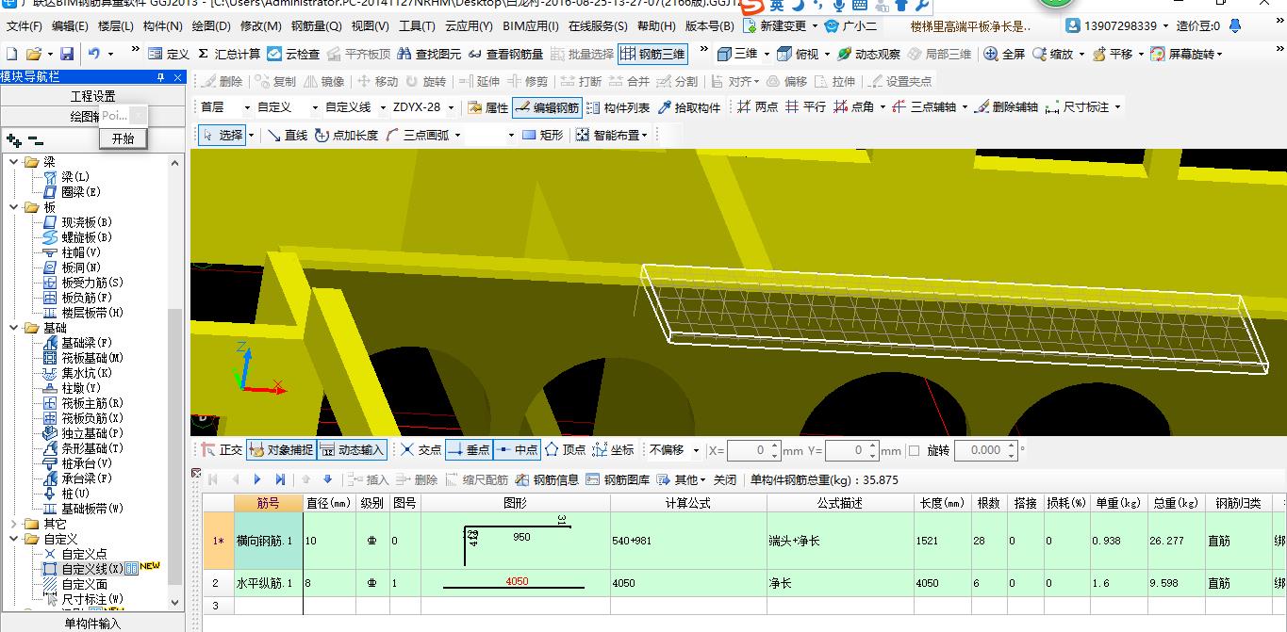The image size is (1287, 632).
Task: Select the 矩形 rectangle tool
Action: [543, 135]
